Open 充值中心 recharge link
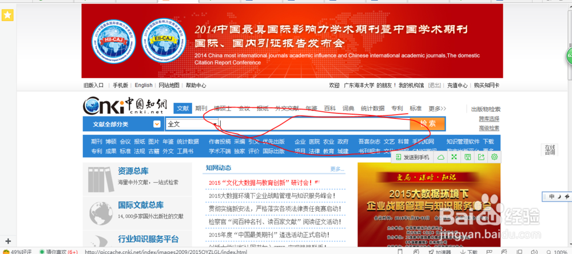 [x=458, y=86]
